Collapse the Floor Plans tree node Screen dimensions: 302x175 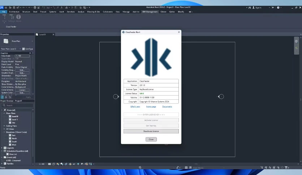pos(4,113)
